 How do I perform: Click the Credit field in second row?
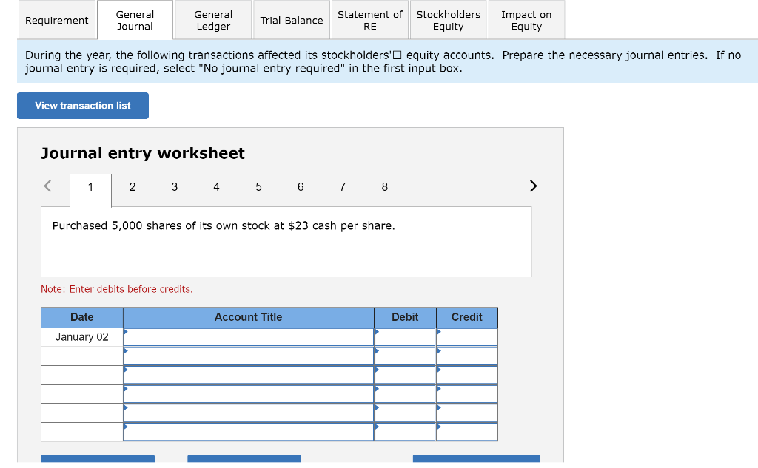[x=467, y=356]
